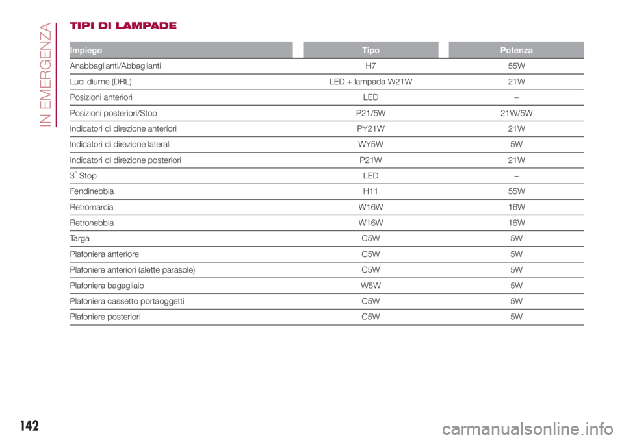The image size is (624, 440).
Task: Click the "Impiego" column header
Action: (86, 50)
